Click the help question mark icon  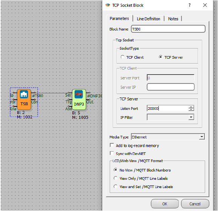coord(189,5)
